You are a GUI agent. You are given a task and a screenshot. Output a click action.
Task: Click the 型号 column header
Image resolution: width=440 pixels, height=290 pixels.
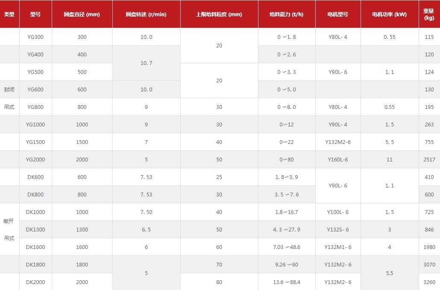35,14
